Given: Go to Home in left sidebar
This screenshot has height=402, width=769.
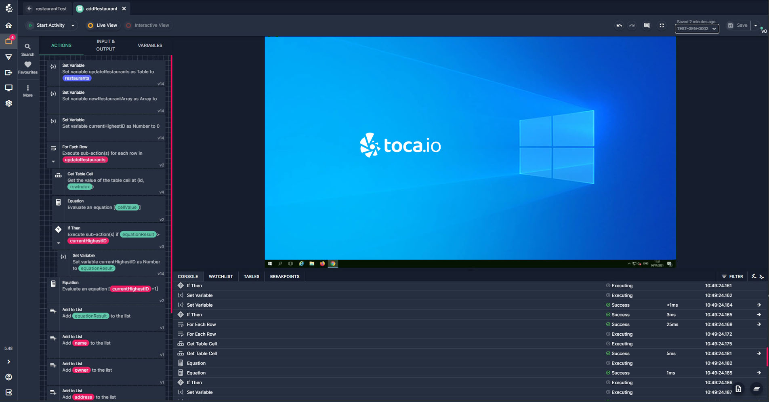Looking at the screenshot, I should 8,25.
